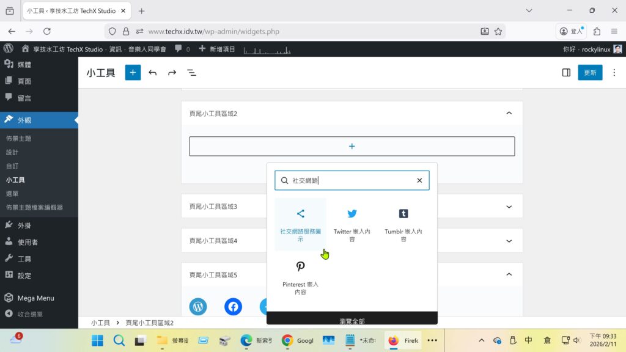Toggle the settings sidebar panel
Viewport: 626px width, 352px height.
coord(566,73)
